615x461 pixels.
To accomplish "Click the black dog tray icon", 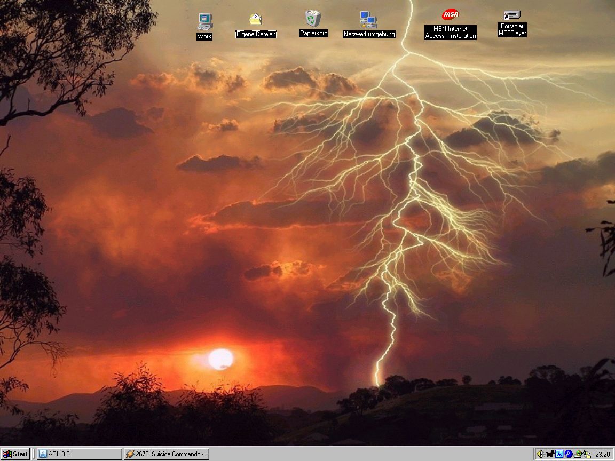I will (550, 454).
